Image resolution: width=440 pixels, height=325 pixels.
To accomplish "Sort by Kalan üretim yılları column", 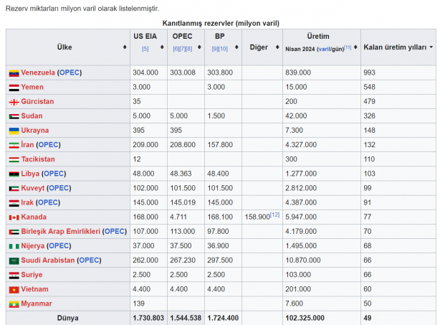I will tap(431, 47).
